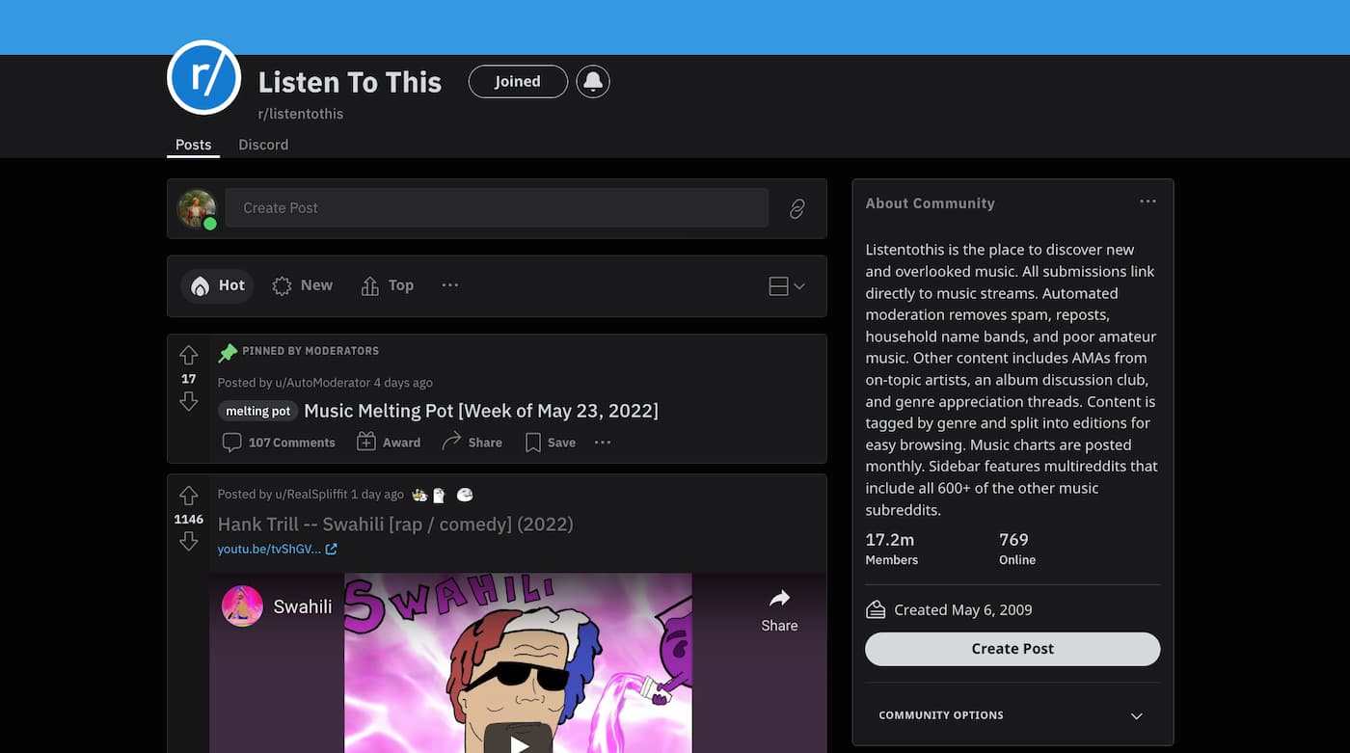Click the link attachment icon in Create Post
This screenshot has width=1350, height=753.
pyautogui.click(x=797, y=208)
